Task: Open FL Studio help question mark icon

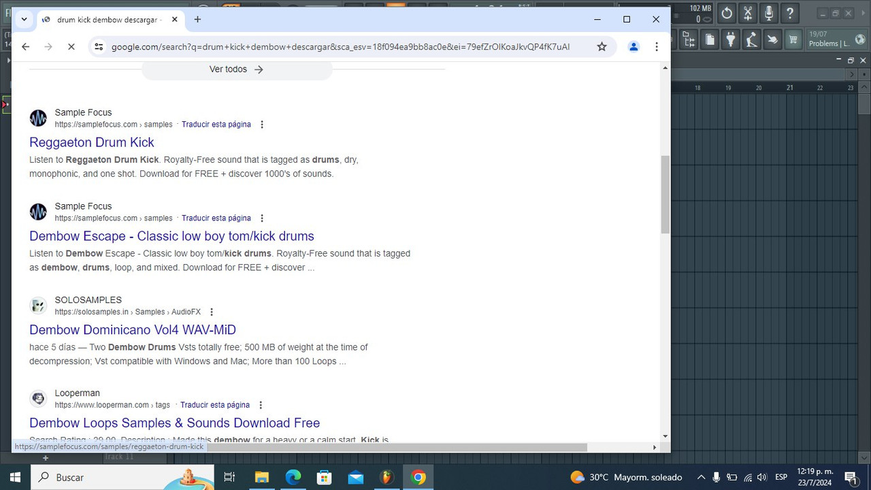Action: coord(790,13)
